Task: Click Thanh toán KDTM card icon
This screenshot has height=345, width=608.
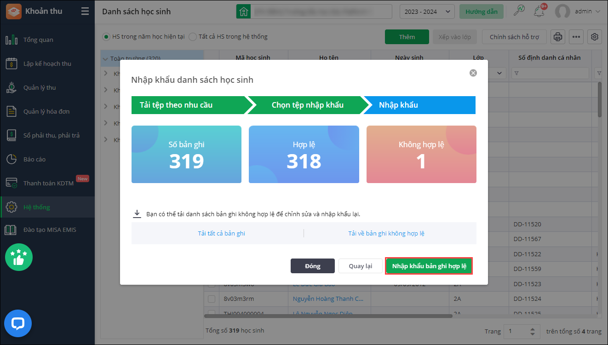Action: click(11, 183)
